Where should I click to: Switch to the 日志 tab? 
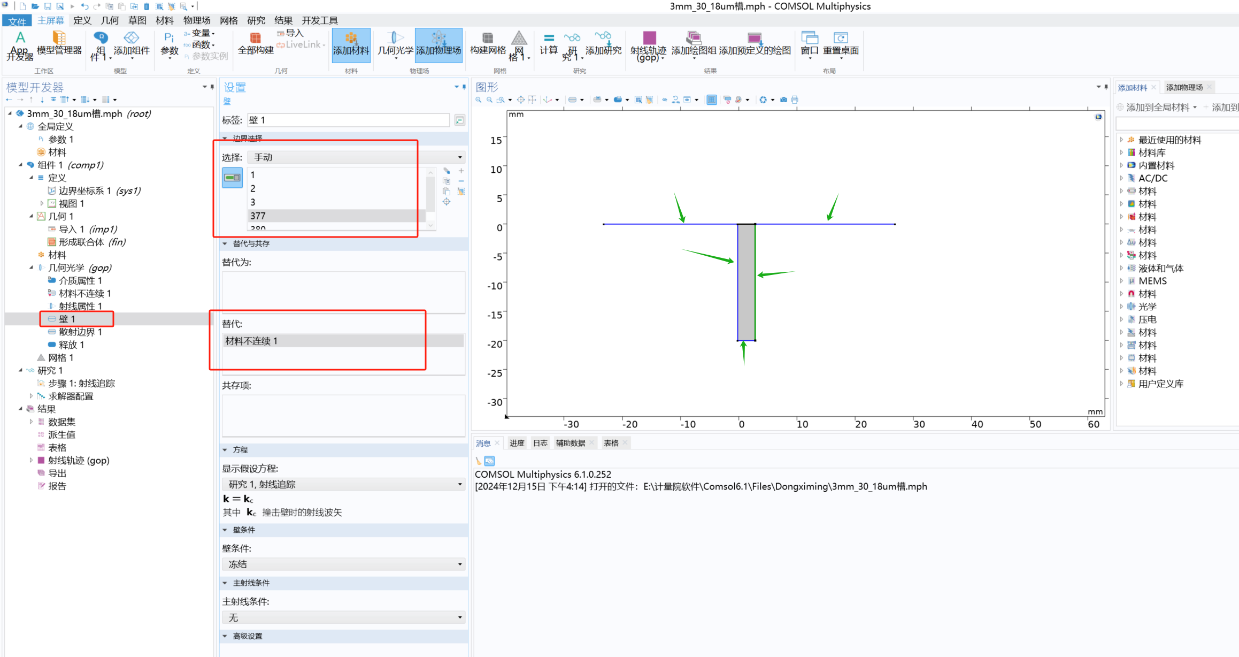[540, 443]
